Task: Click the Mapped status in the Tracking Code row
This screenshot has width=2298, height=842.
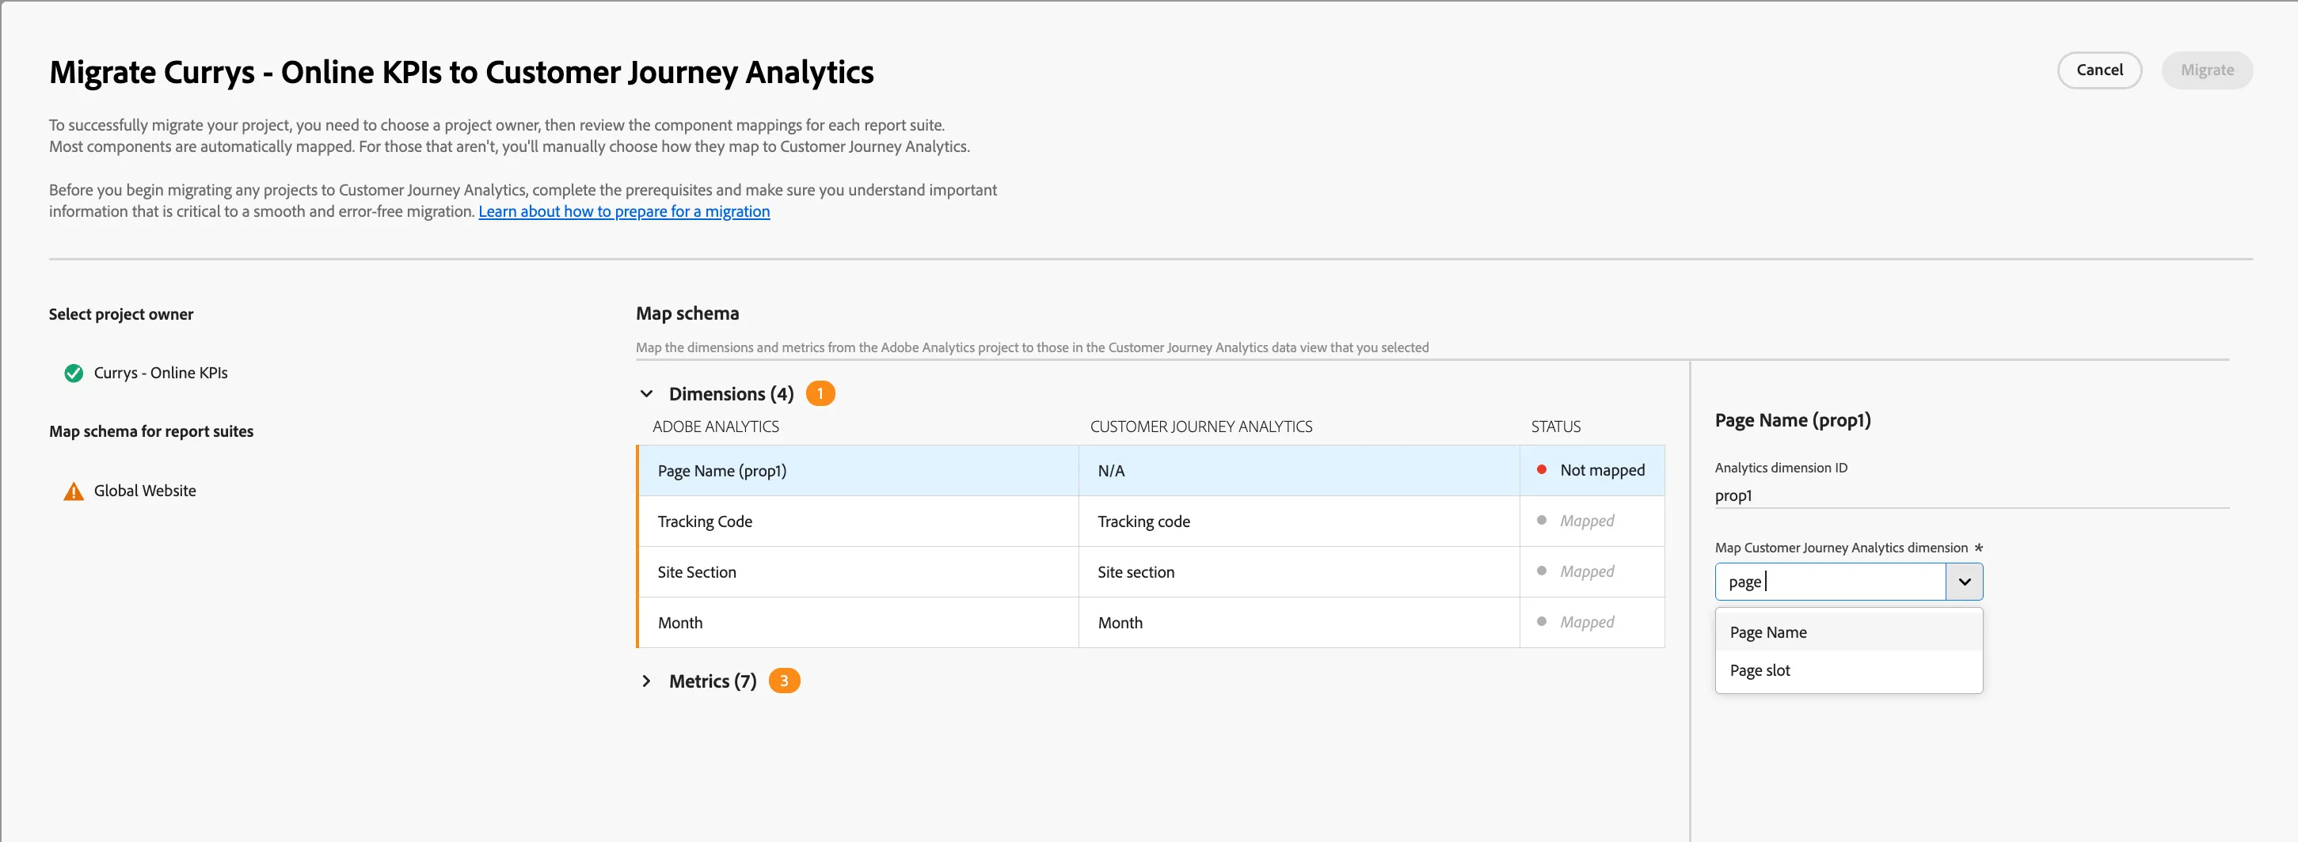Action: tap(1586, 520)
